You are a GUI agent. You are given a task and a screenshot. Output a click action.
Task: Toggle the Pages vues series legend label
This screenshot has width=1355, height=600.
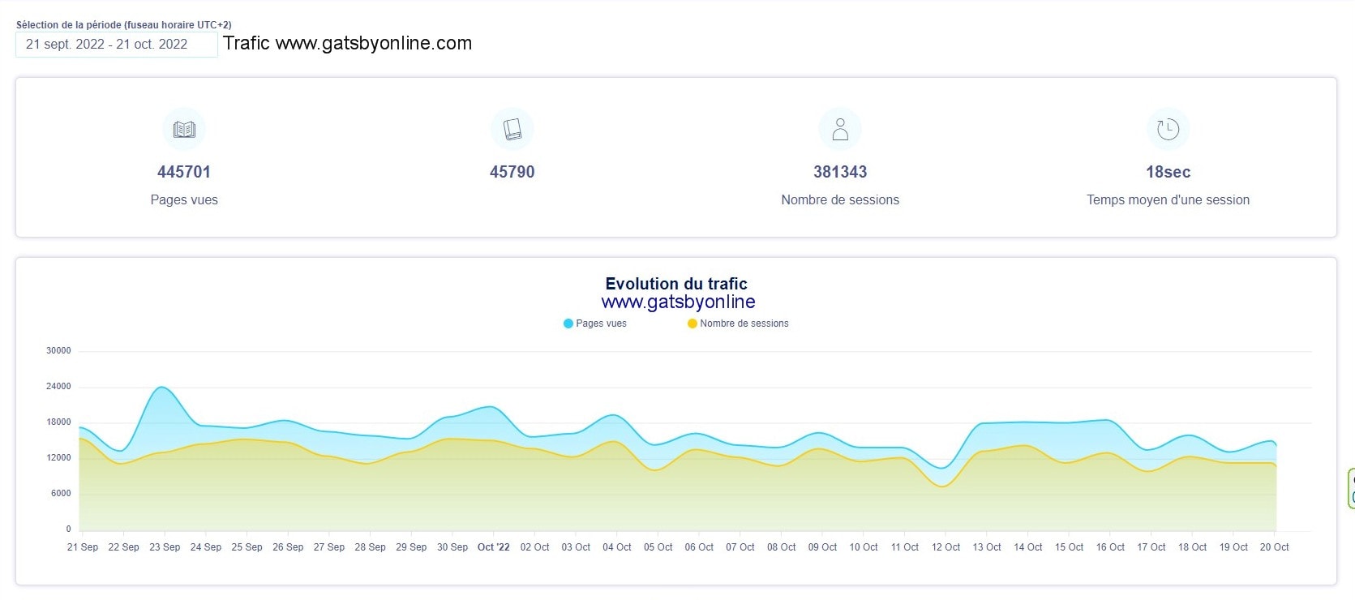601,324
